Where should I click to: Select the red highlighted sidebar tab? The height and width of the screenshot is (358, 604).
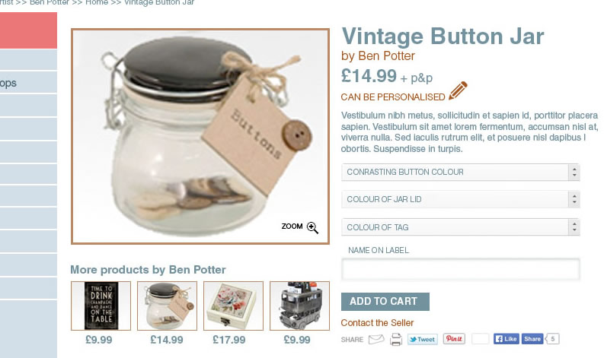click(x=28, y=30)
